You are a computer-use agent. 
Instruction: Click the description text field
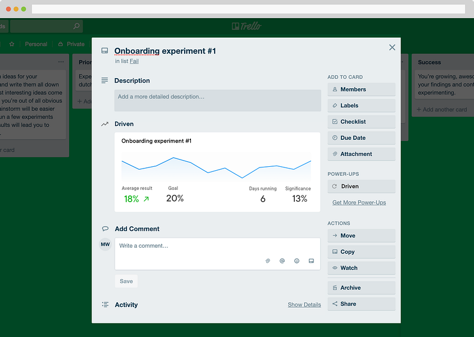click(218, 101)
